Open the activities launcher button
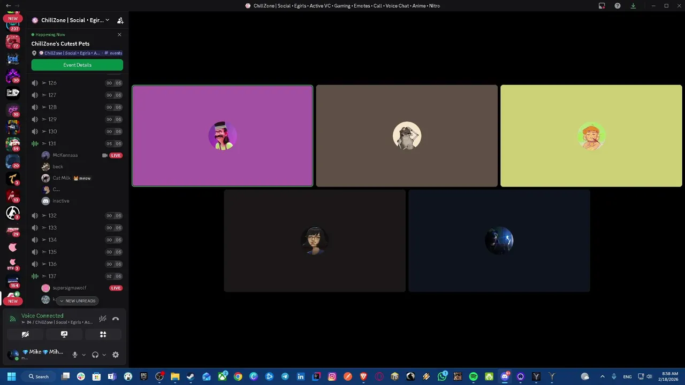Viewport: 685px width, 385px height. point(103,334)
